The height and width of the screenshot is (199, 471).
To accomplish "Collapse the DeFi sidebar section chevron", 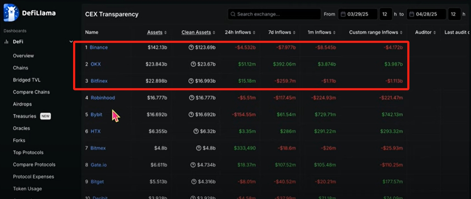I will 71,42.
